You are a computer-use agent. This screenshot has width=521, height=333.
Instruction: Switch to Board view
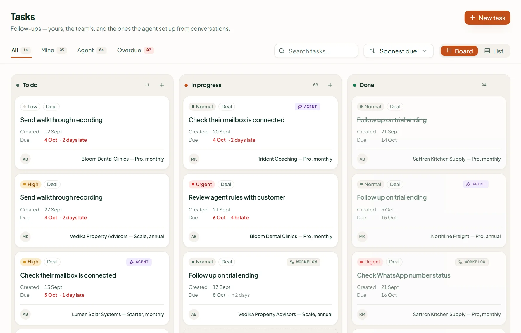[x=459, y=51]
